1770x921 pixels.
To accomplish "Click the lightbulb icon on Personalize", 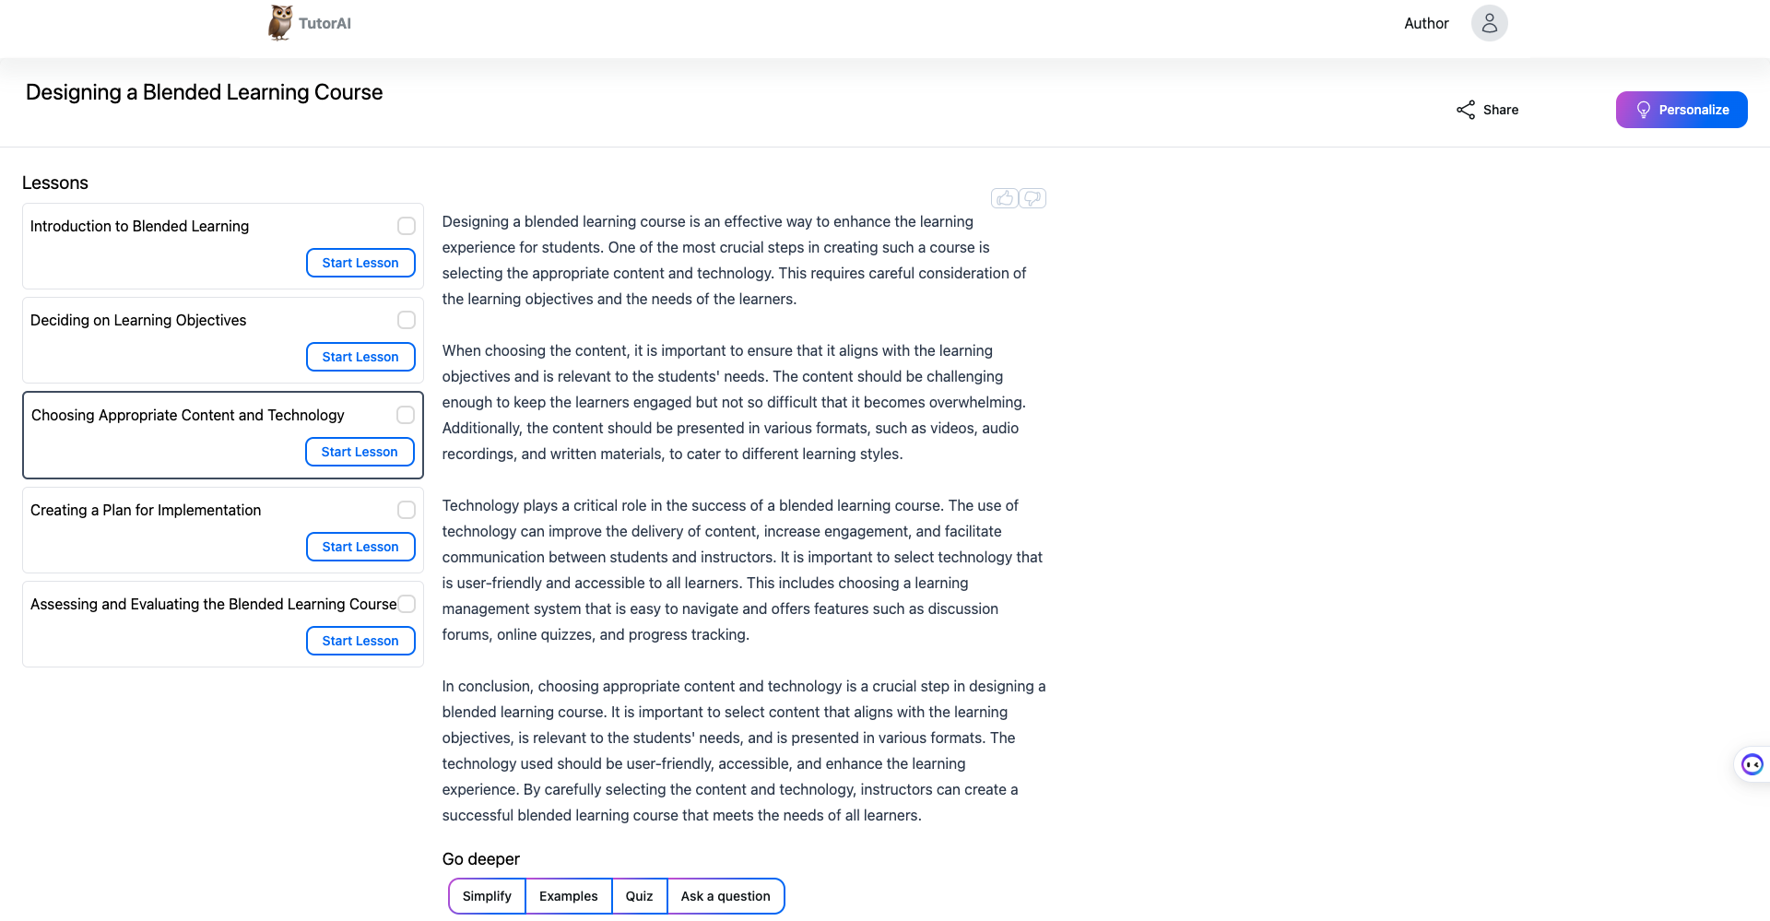I will [x=1643, y=110].
